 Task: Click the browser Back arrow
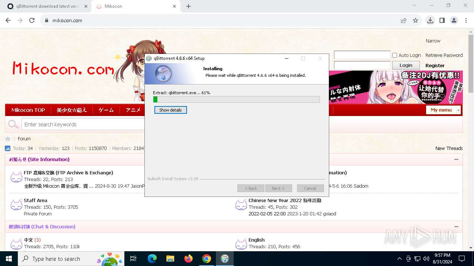(x=8, y=20)
